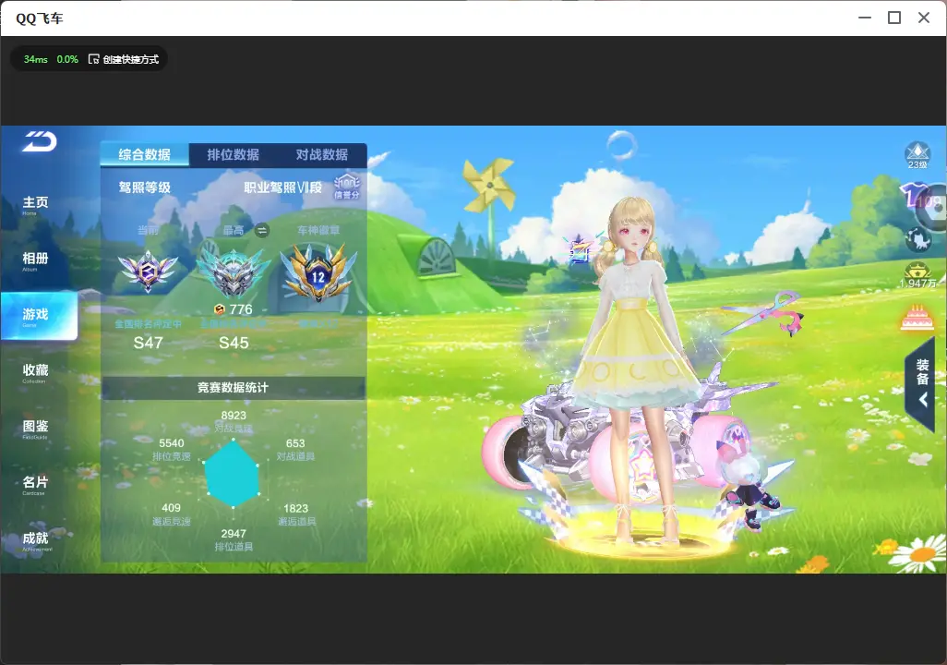
Task: Toggle the swap arrows next to 最高
Action: pyautogui.click(x=261, y=230)
